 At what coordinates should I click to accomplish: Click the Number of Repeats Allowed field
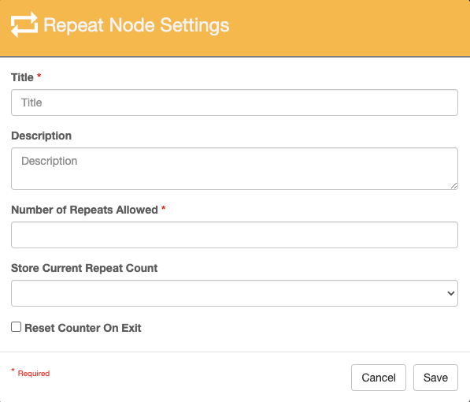(235, 235)
